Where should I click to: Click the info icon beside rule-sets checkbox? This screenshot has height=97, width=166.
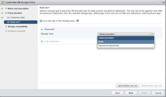coord(78,21)
